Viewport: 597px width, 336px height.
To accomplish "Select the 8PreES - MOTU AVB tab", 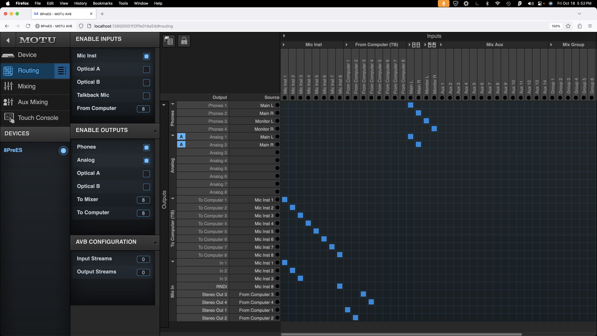I will coord(64,14).
